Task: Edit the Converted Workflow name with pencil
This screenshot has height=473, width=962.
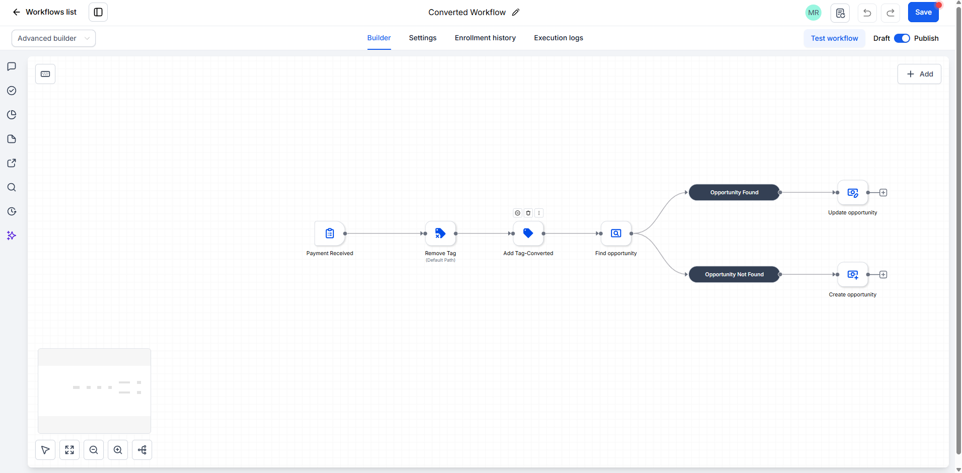Action: [x=516, y=12]
